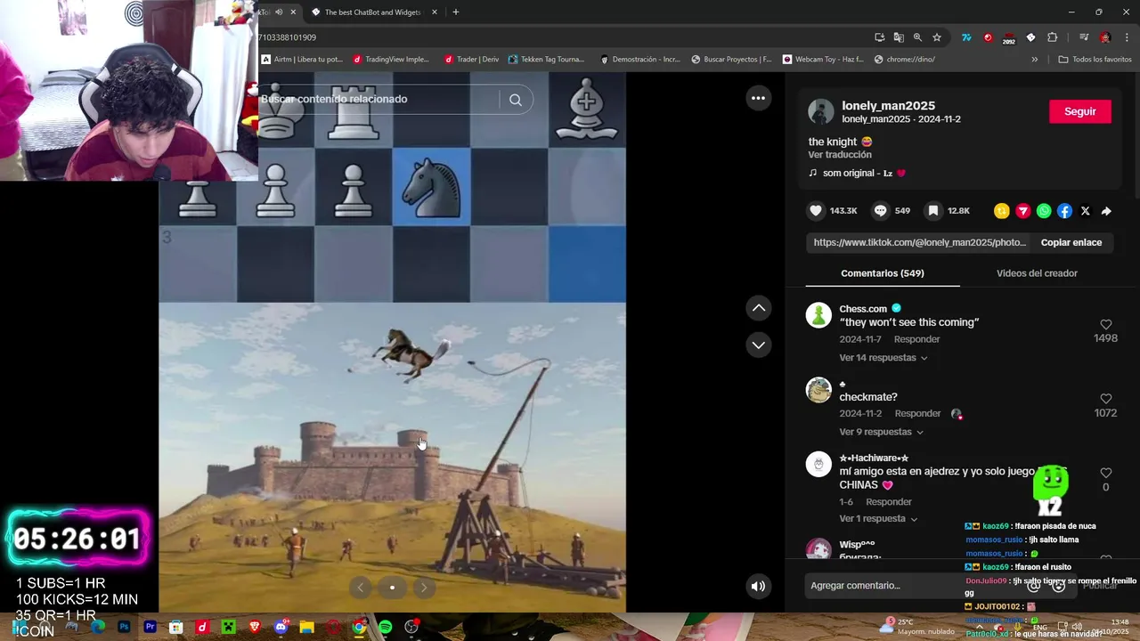The height and width of the screenshot is (641, 1140).
Task: Like the Chess.com comment
Action: 1105,324
